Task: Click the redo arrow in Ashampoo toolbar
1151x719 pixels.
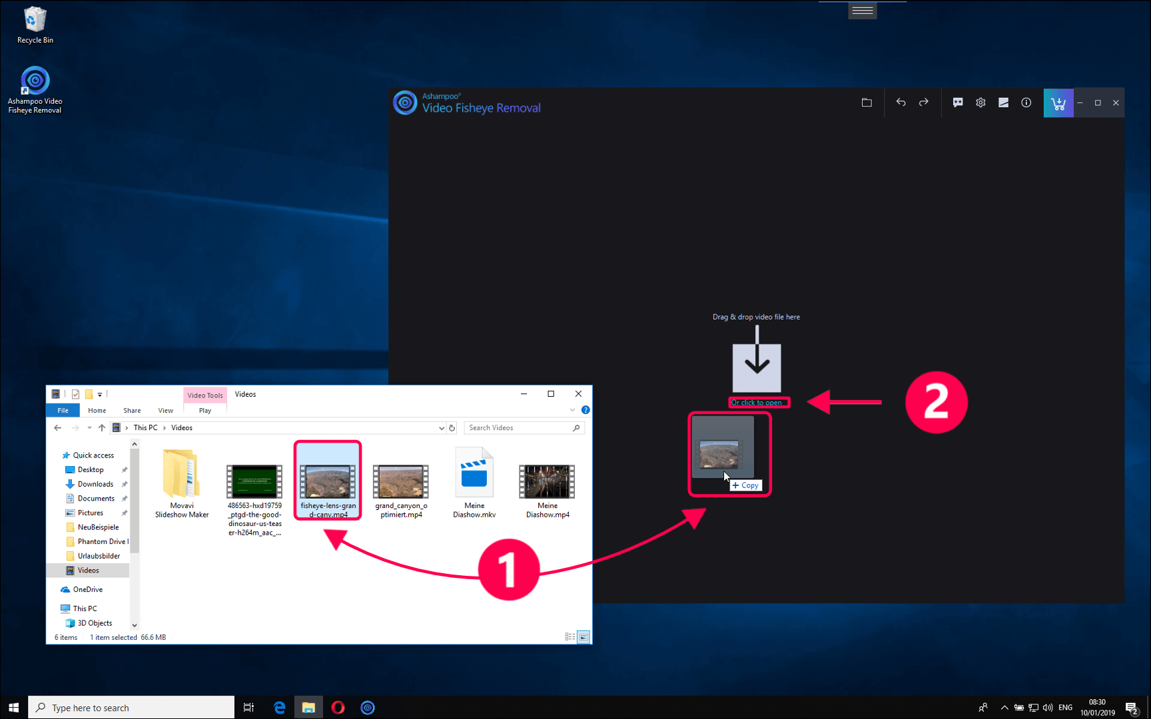Action: 924,103
